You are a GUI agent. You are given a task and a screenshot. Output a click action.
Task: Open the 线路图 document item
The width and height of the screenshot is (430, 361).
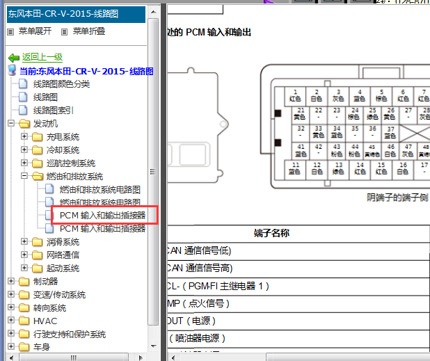pyautogui.click(x=45, y=97)
